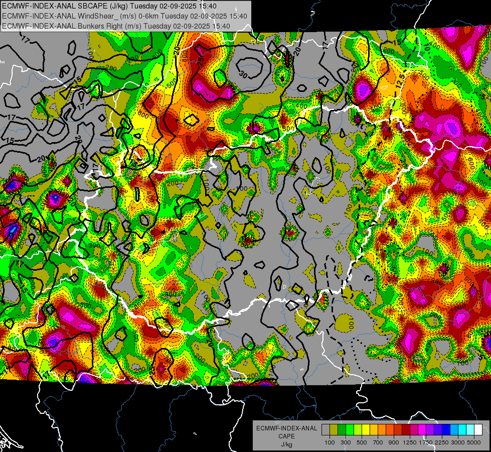This screenshot has width=491, height=452.
Task: Click the legend tick value 5000
Action: 474,442
